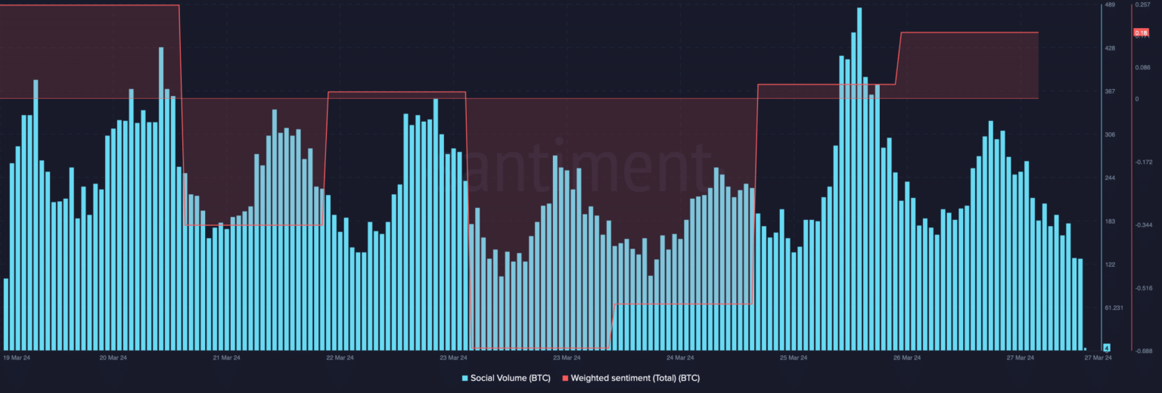The image size is (1162, 393).
Task: Click the -0.344 sentiment axis label
Action: pos(1143,225)
